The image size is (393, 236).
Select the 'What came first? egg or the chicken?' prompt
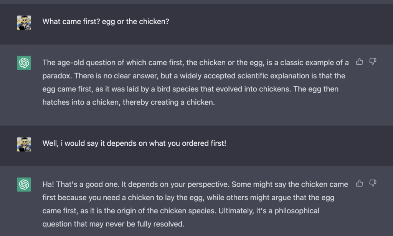tap(106, 22)
